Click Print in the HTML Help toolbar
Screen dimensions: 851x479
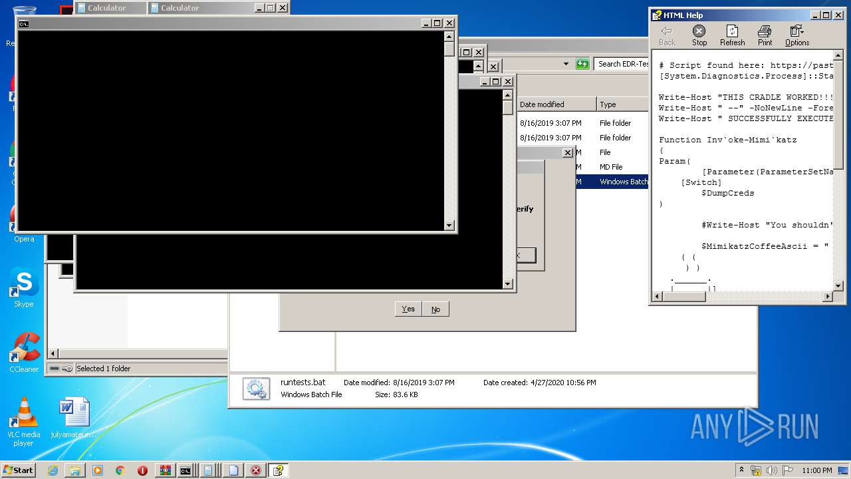point(765,36)
